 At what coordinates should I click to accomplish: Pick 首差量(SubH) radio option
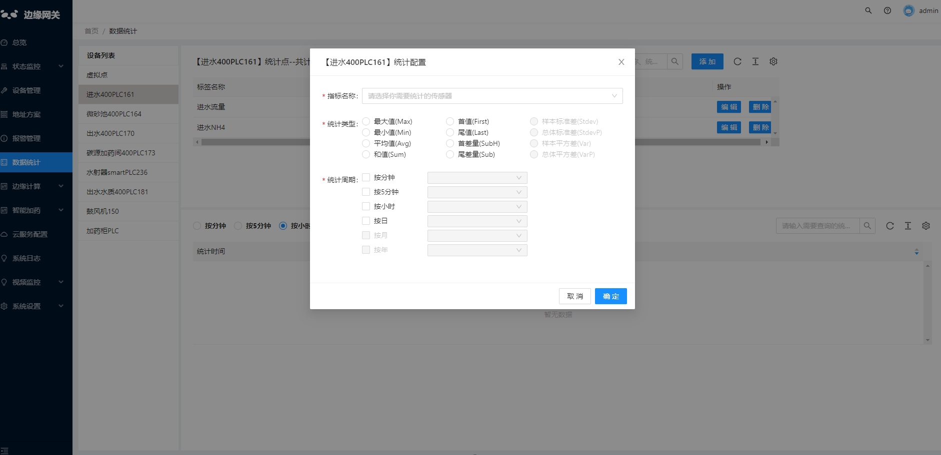(x=450, y=143)
